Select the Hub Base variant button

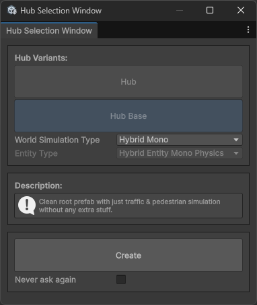tap(128, 116)
